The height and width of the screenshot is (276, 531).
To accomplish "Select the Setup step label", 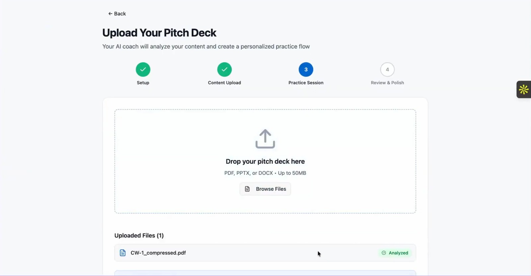I will pyautogui.click(x=143, y=83).
